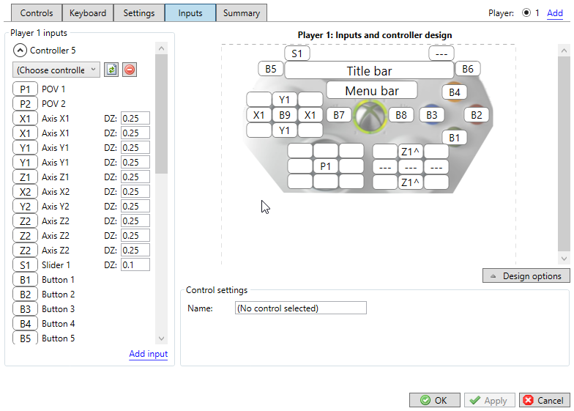Click the B4 button on controller design
Image resolution: width=574 pixels, height=411 pixels.
click(x=455, y=92)
